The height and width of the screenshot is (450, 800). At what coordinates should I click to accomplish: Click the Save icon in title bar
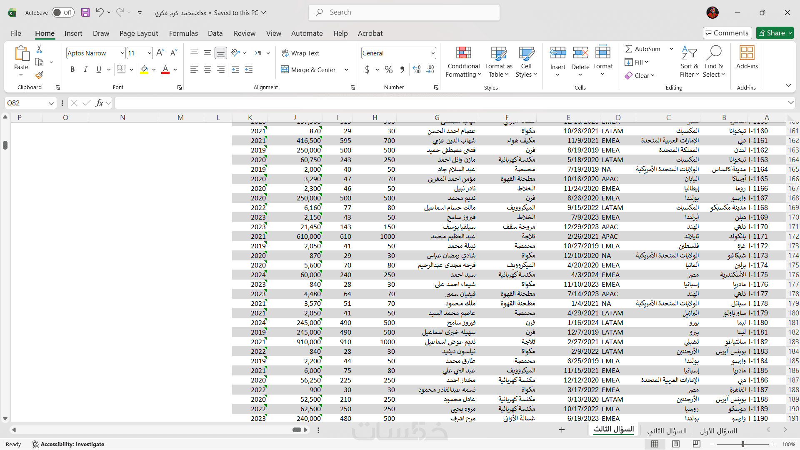click(x=85, y=12)
